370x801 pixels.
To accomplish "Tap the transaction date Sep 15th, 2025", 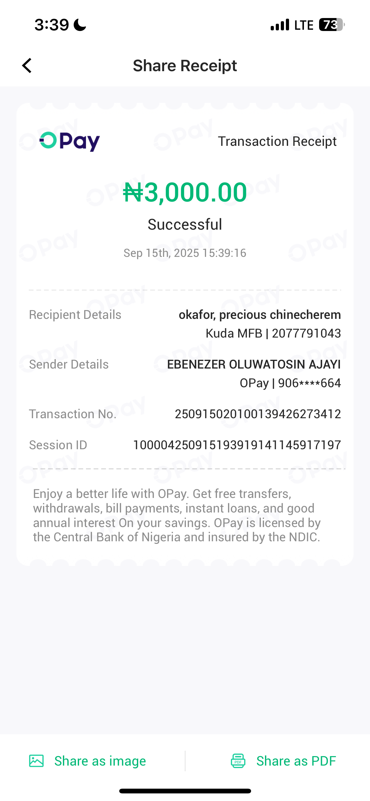I will 185,253.
